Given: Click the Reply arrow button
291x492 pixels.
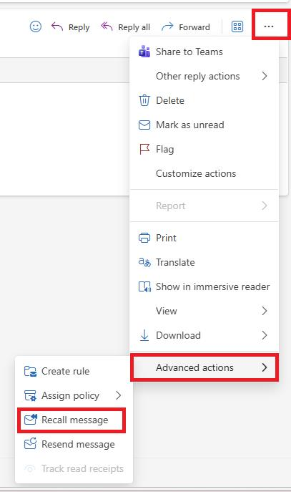Looking at the screenshot, I should (x=71, y=27).
